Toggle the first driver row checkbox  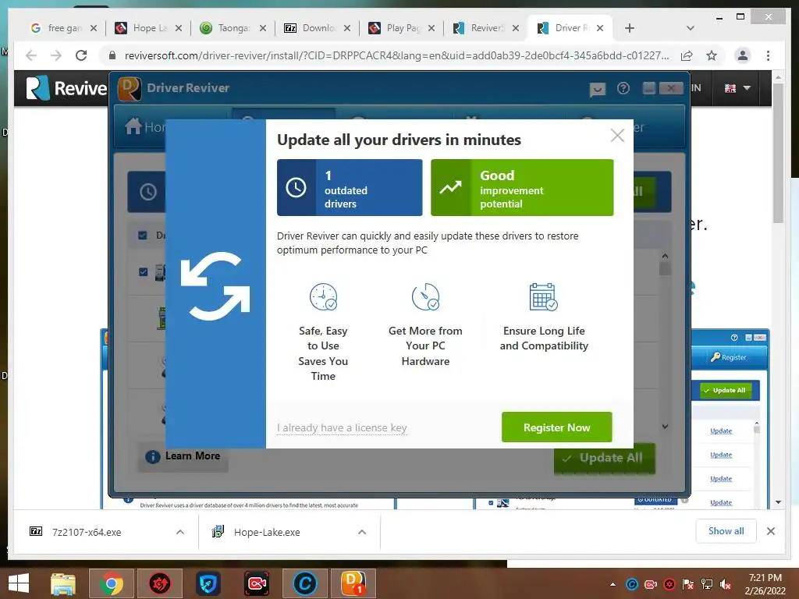[x=144, y=271]
